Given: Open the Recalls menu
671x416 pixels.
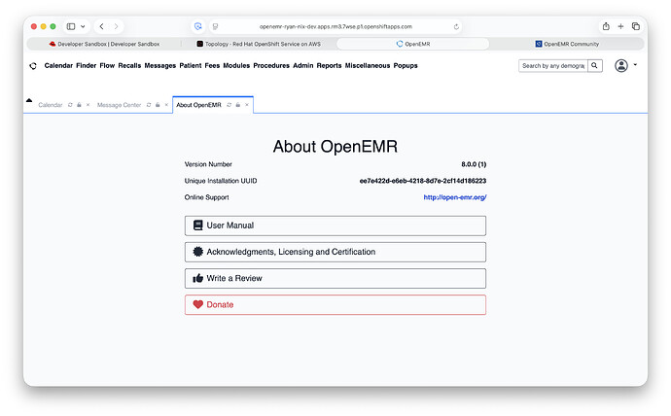Looking at the screenshot, I should pyautogui.click(x=129, y=66).
